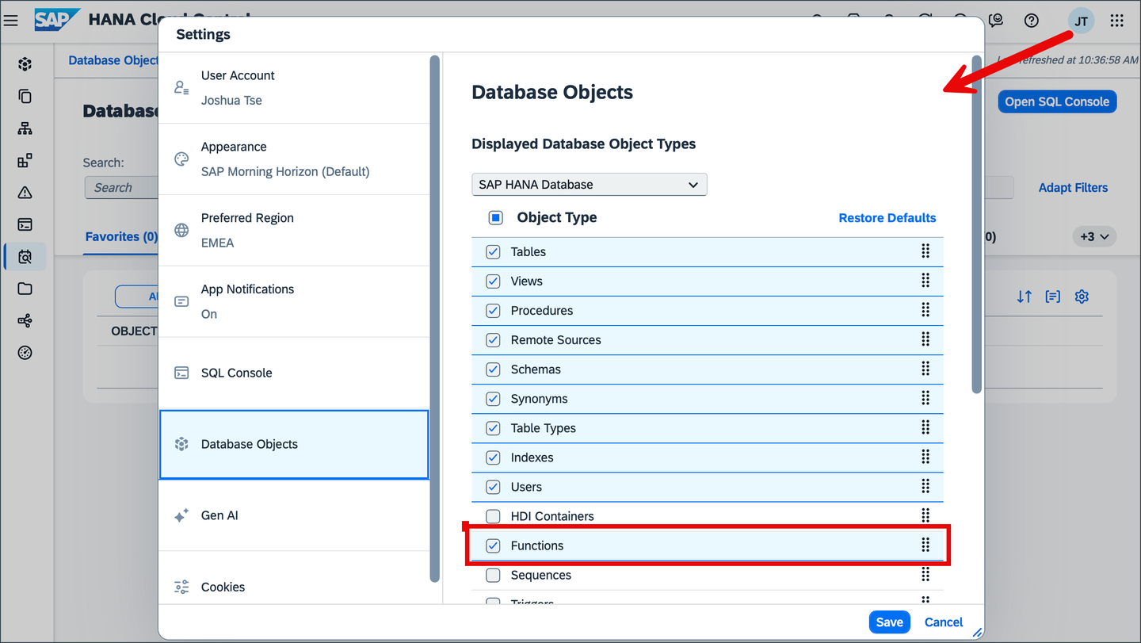
Task: Uncheck the Remote Sources checkbox
Action: pos(493,340)
